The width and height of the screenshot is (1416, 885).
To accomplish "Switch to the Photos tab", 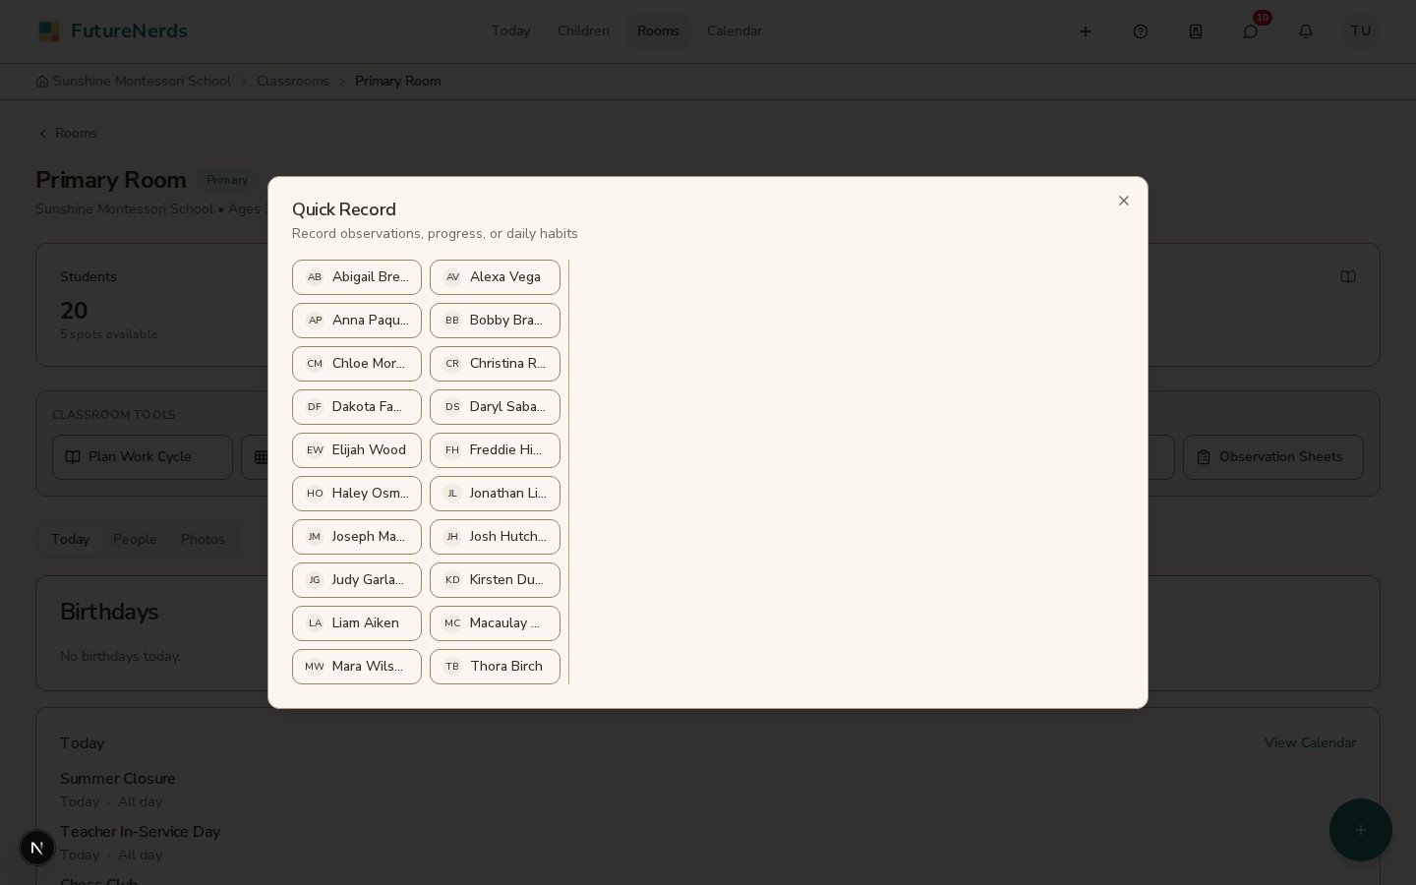I will pos(203,539).
